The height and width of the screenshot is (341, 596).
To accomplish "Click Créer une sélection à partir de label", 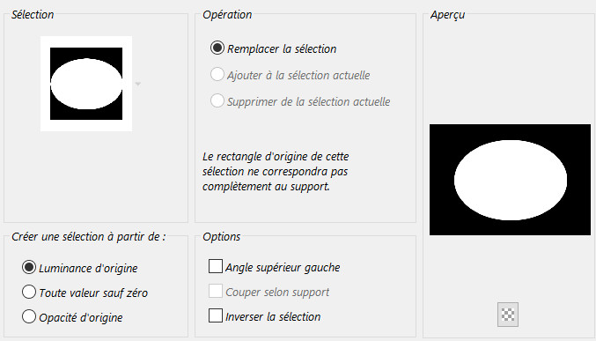I will coord(89,237).
